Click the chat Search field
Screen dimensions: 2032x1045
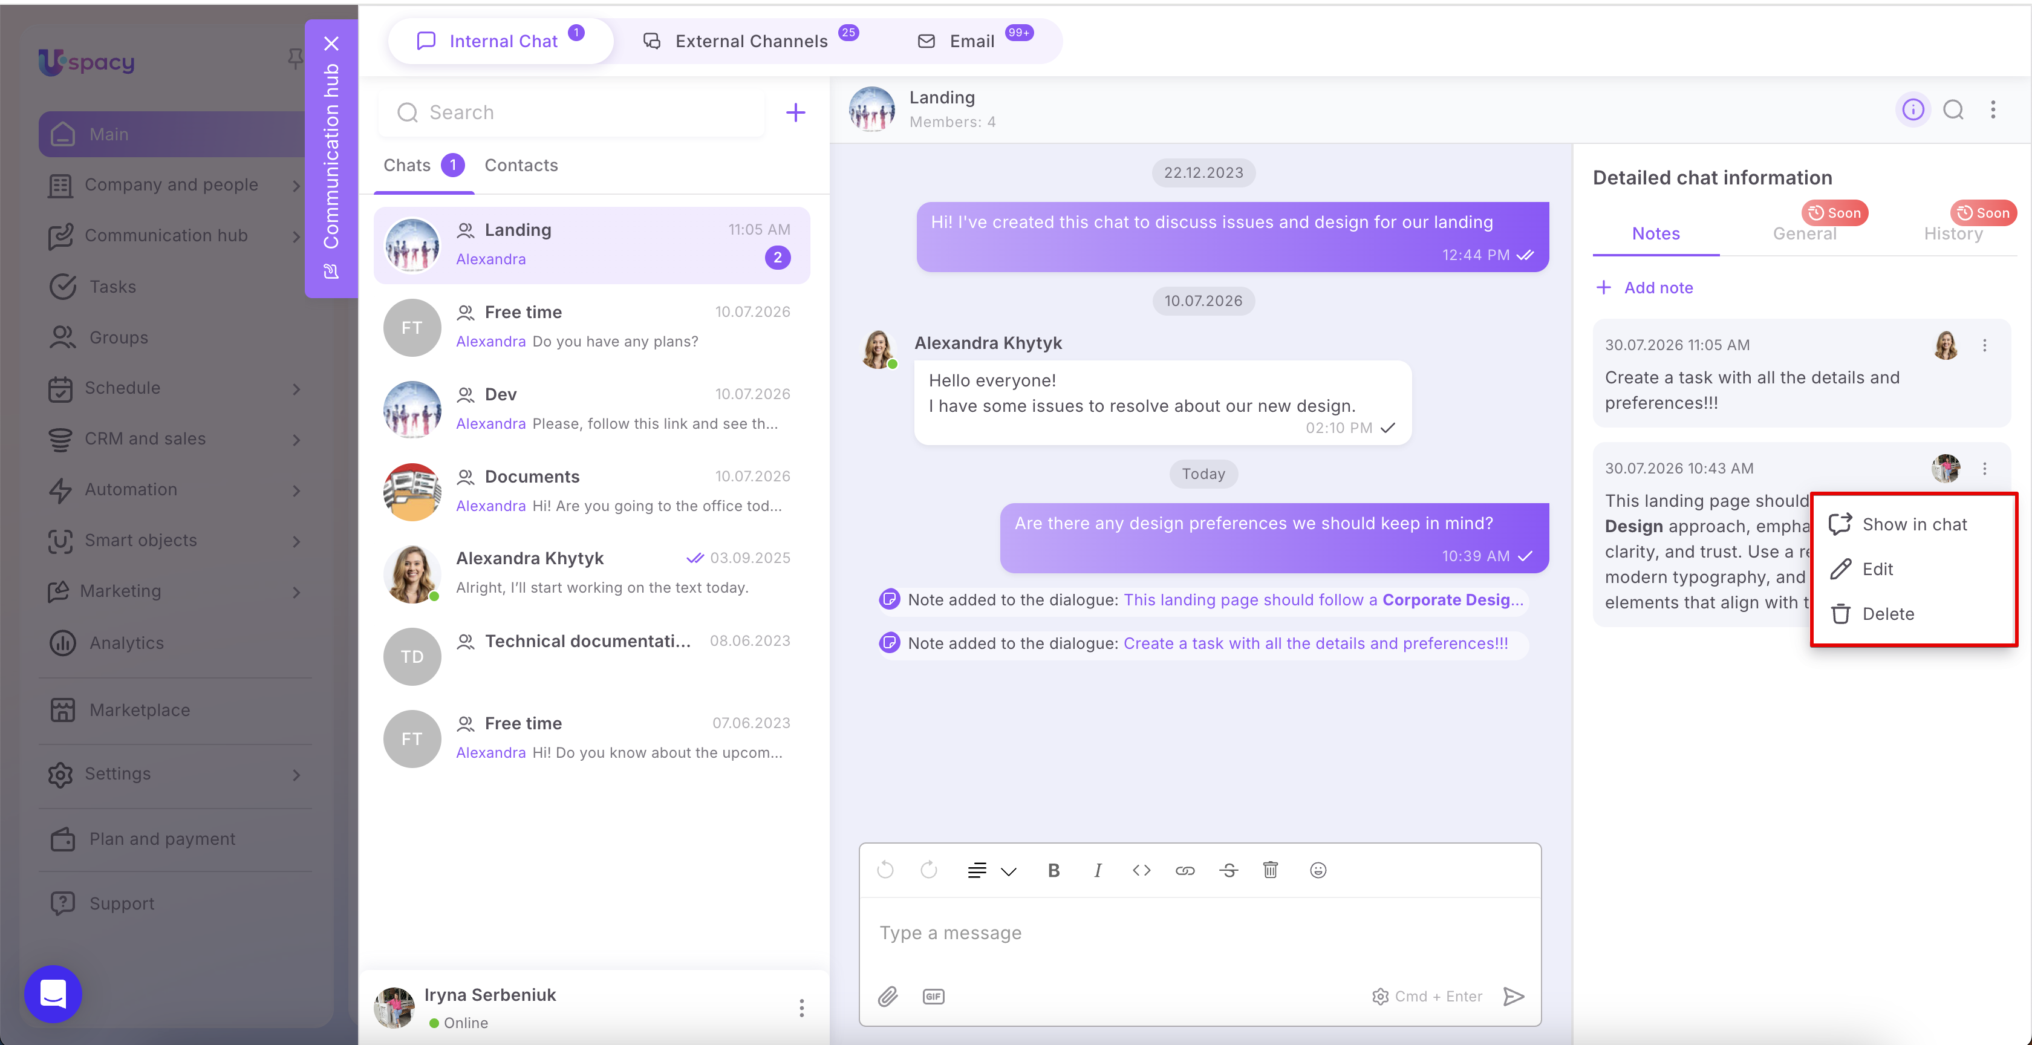point(571,112)
